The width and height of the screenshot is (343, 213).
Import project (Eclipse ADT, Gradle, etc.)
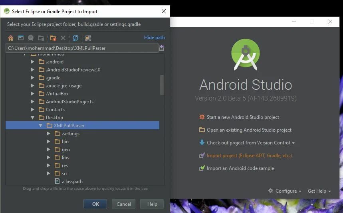249,156
